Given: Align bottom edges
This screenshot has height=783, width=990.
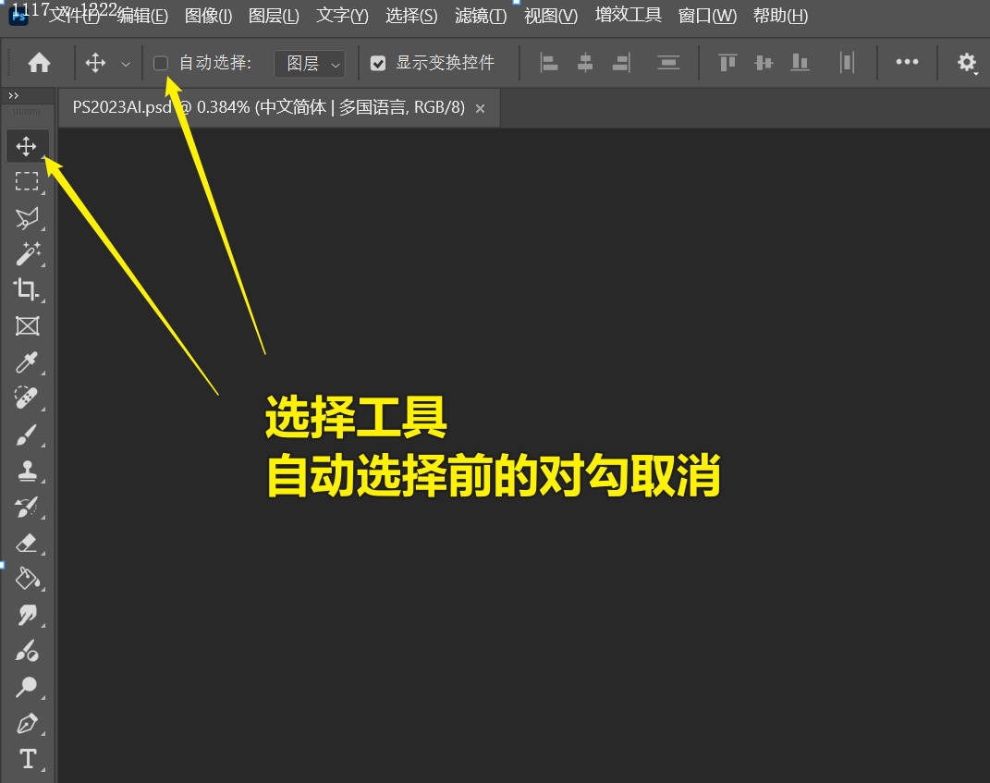Looking at the screenshot, I should [800, 63].
